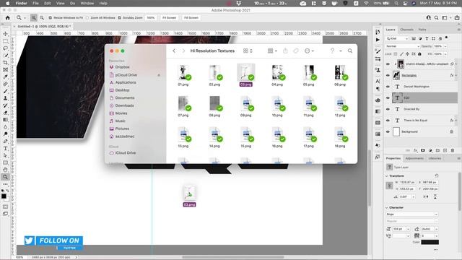
Task: Click the foreground color swatch
Action: tap(4, 196)
